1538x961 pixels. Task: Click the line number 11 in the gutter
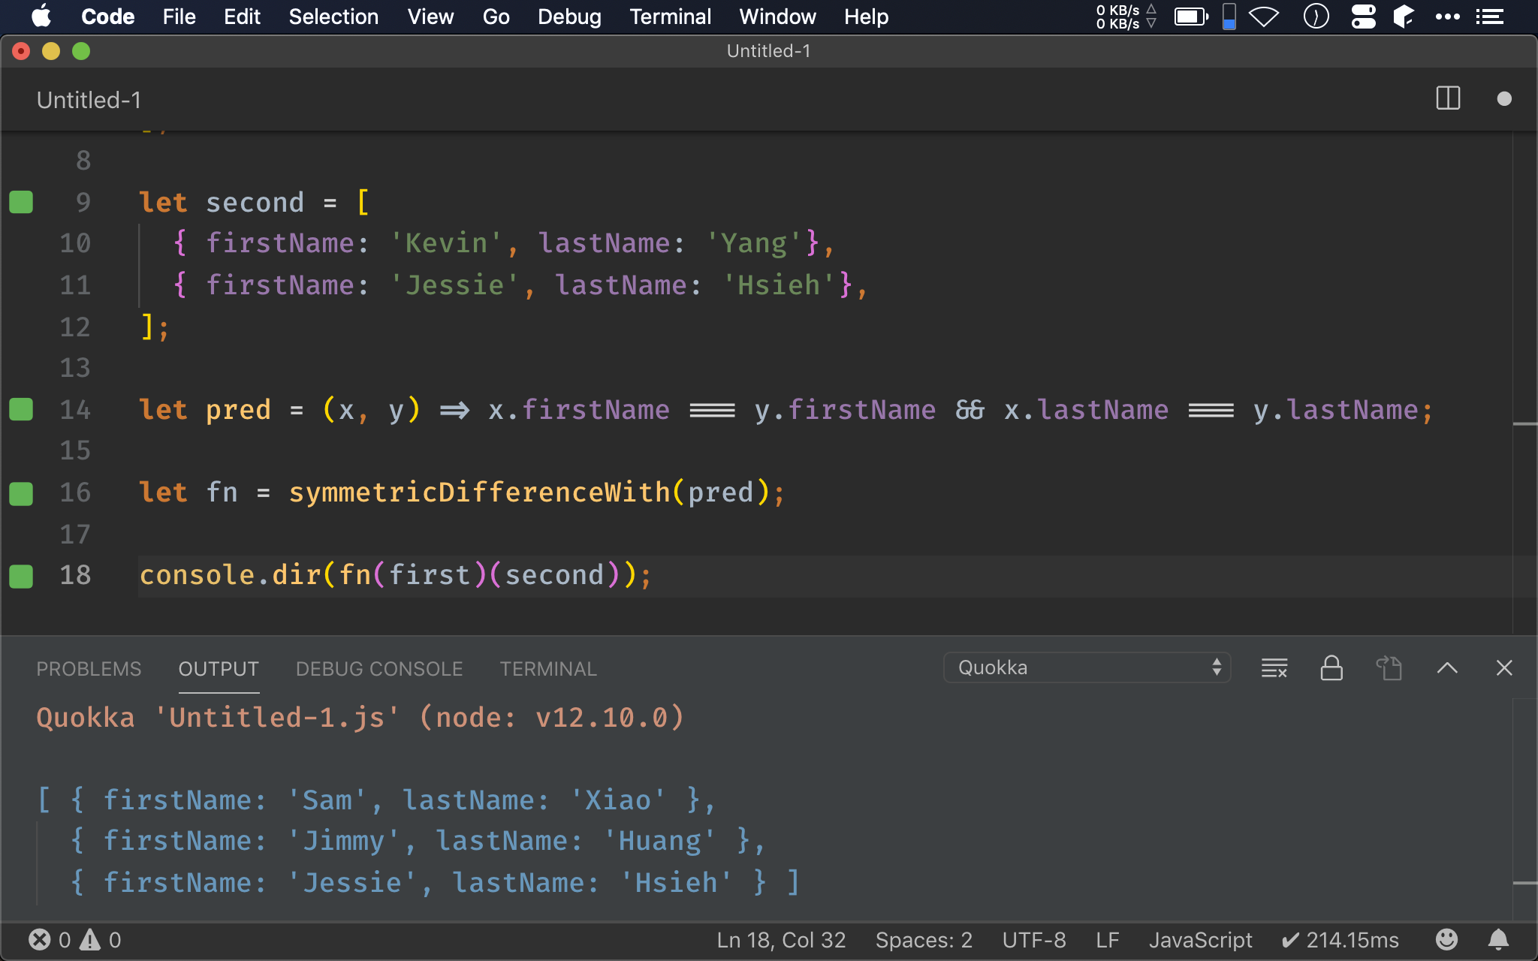click(75, 285)
